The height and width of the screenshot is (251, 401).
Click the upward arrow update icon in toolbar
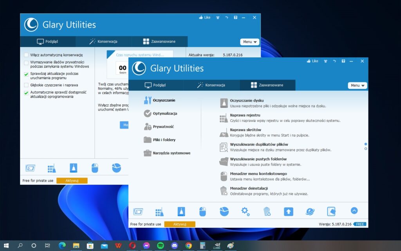tap(289, 211)
